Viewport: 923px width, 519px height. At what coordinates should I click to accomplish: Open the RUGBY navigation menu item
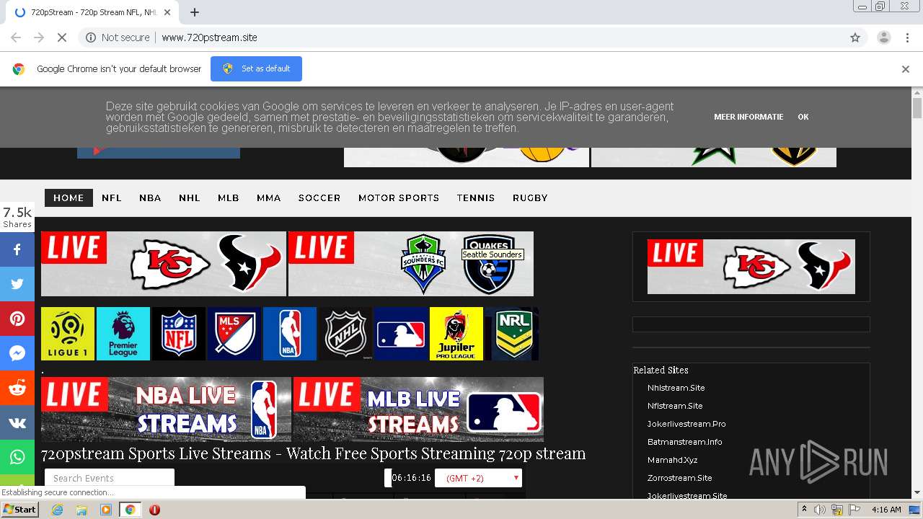pyautogui.click(x=530, y=198)
